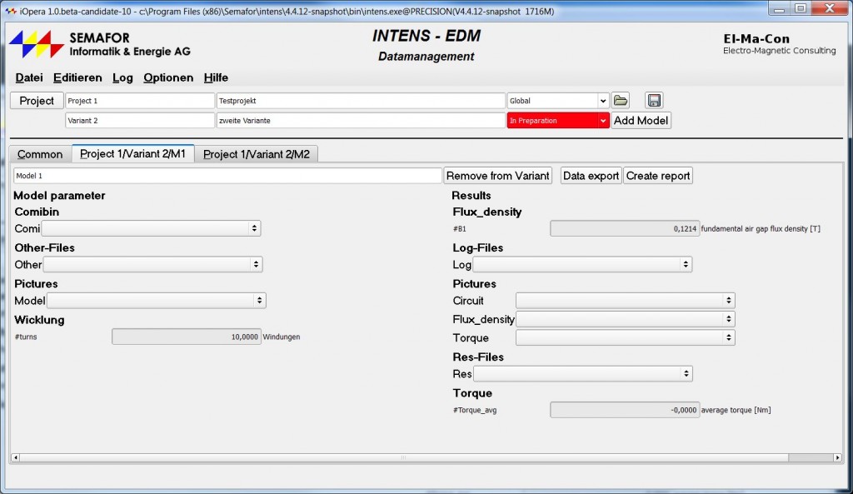Open the Datei menu

(29, 77)
